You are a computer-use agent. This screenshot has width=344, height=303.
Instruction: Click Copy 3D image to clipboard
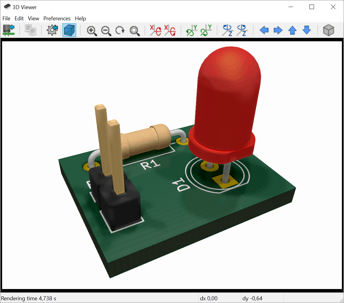tap(30, 30)
